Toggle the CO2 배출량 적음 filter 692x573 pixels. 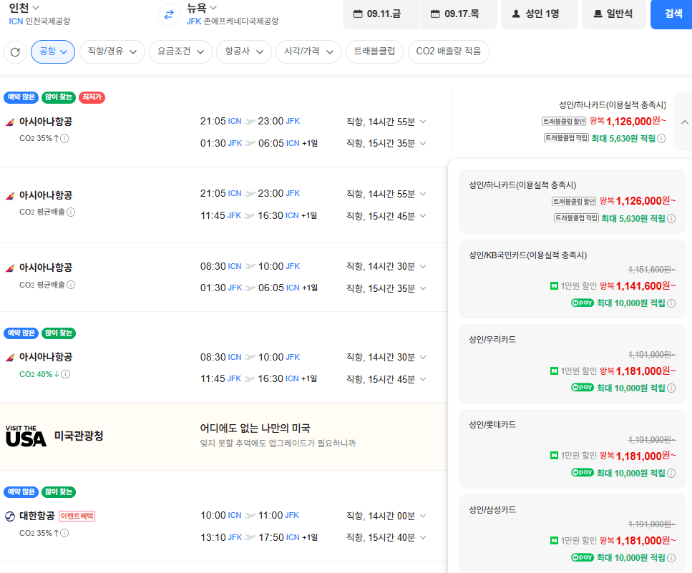click(x=449, y=52)
